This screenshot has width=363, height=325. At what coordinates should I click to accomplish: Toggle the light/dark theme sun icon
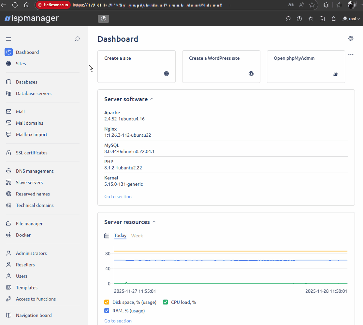pyautogui.click(x=311, y=19)
